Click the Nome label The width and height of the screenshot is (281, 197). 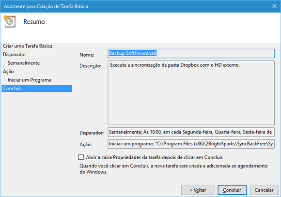[87, 55]
